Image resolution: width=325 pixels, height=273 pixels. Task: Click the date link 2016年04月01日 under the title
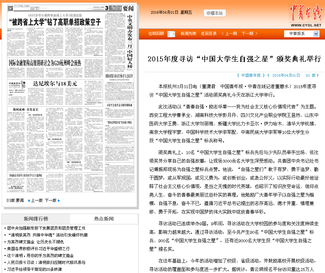point(286,75)
